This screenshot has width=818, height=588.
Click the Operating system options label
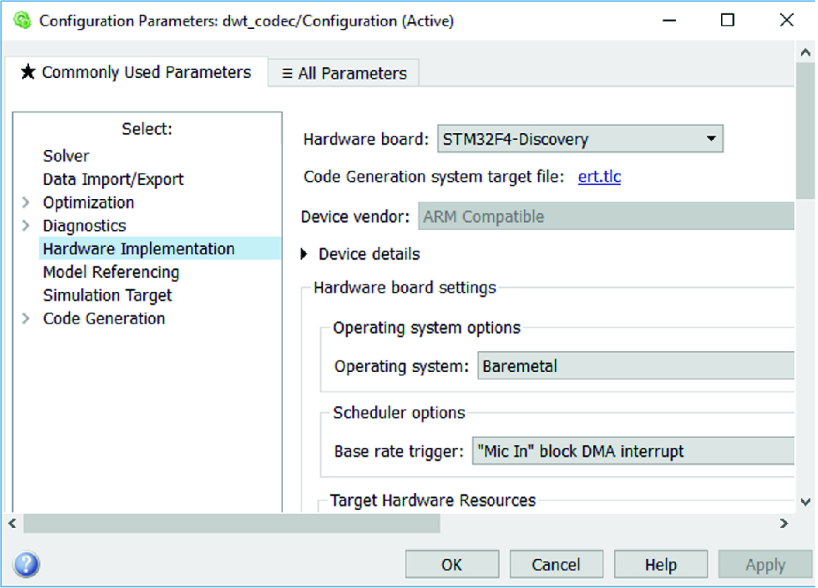pyautogui.click(x=427, y=328)
